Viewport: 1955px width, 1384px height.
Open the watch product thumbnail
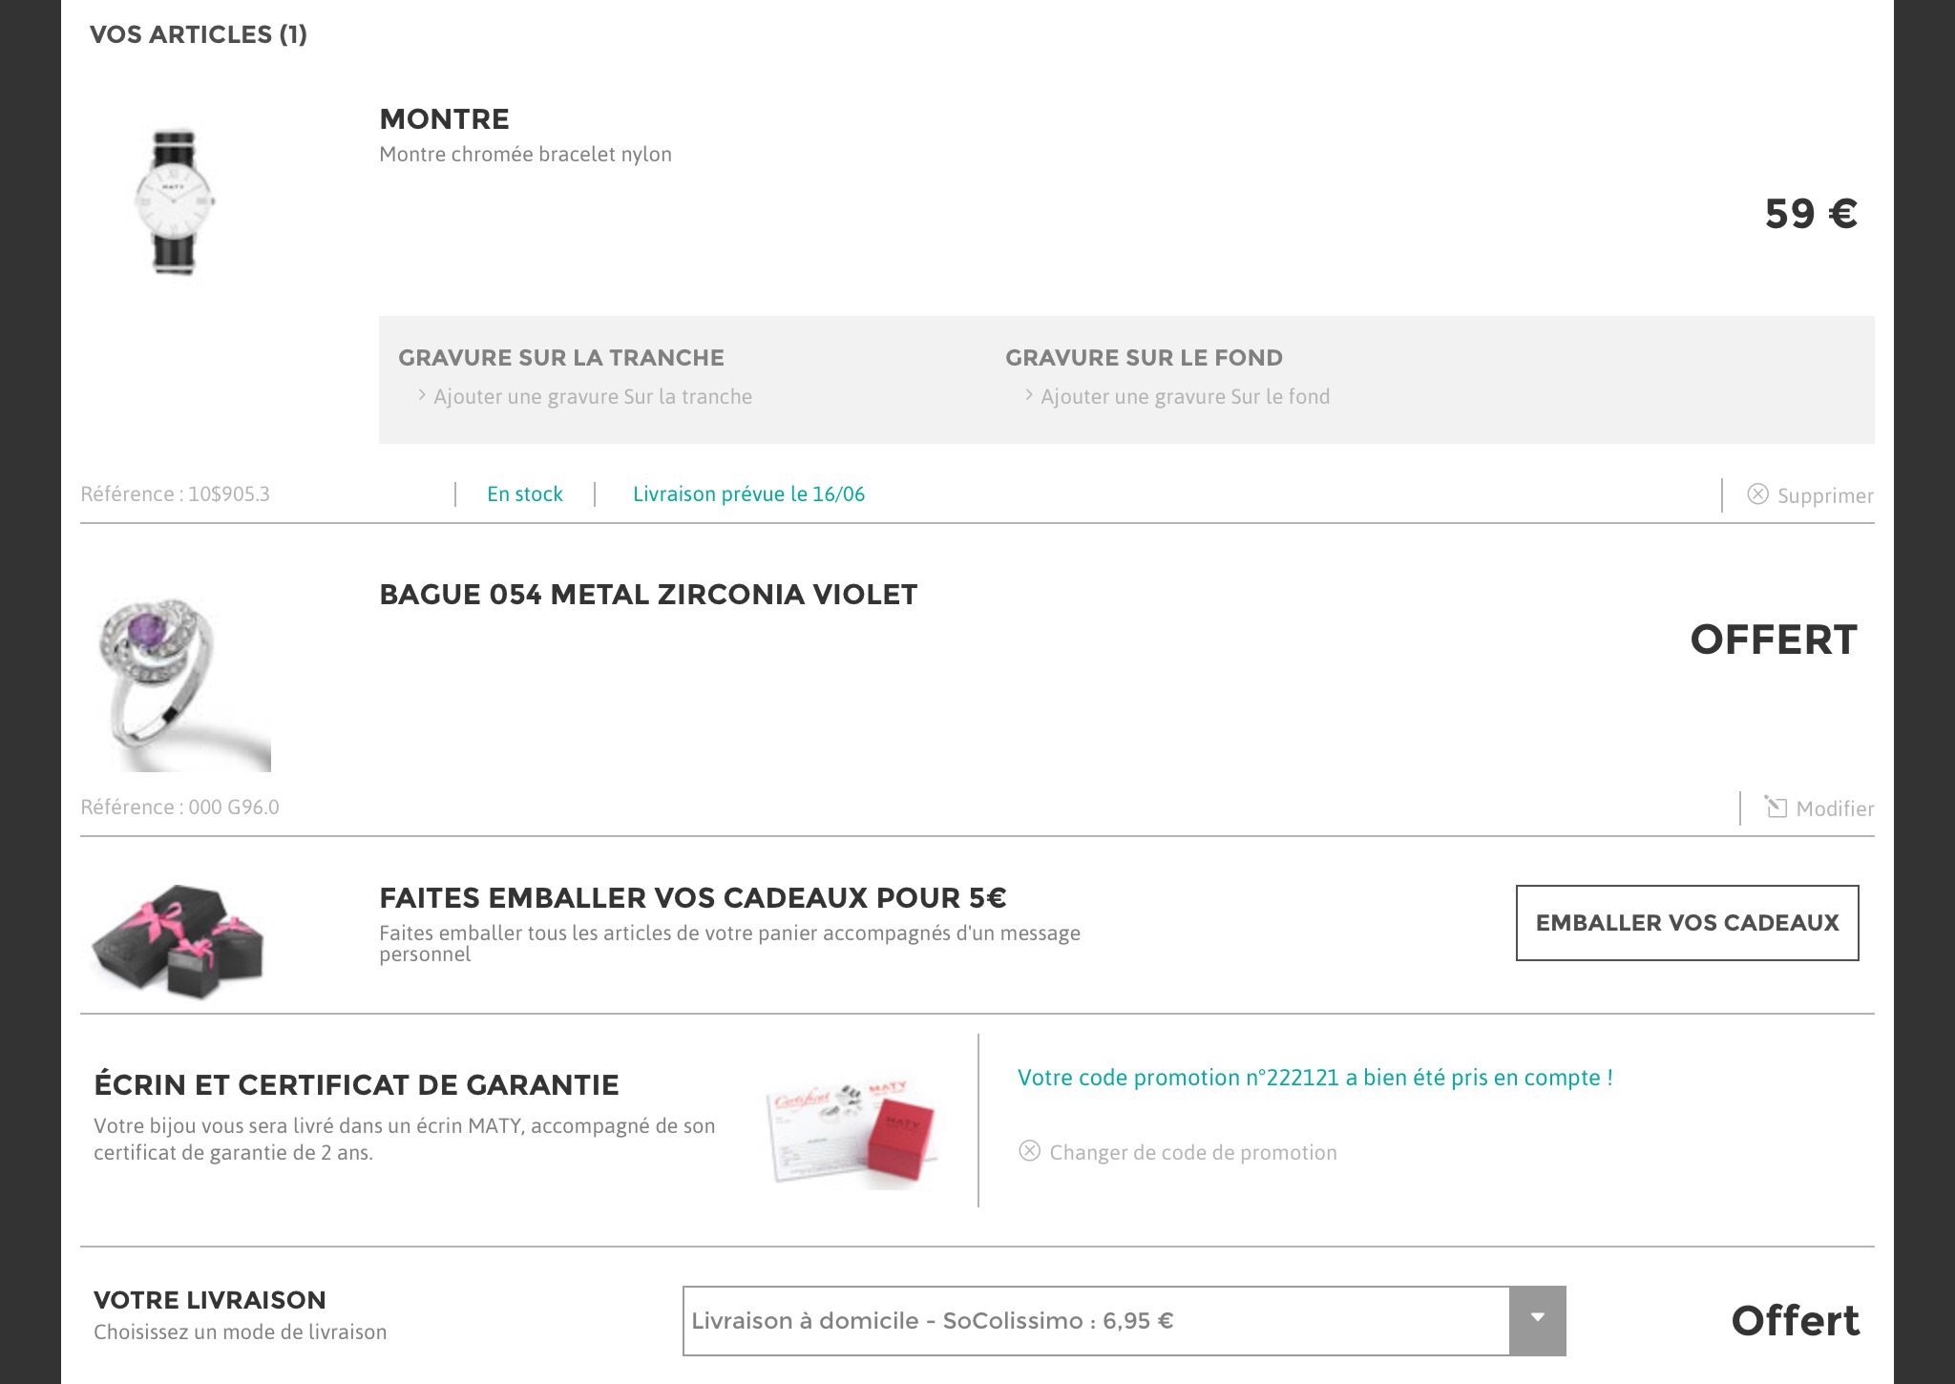176,202
